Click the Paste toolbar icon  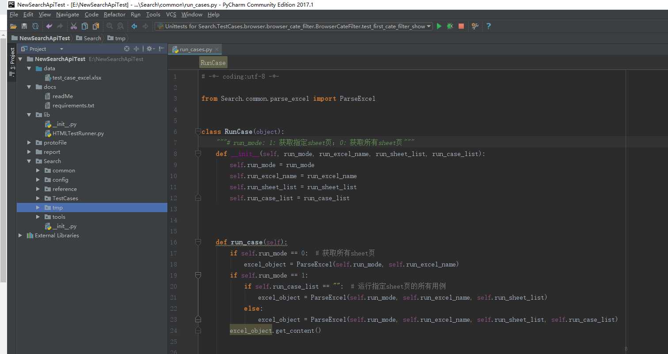click(95, 27)
